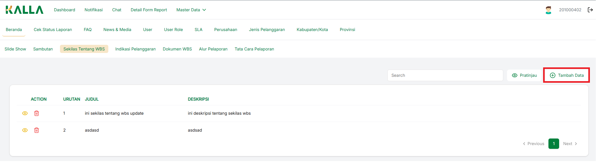Open Jenis Pelanggaran menu item
Image resolution: width=599 pixels, height=162 pixels.
click(267, 29)
